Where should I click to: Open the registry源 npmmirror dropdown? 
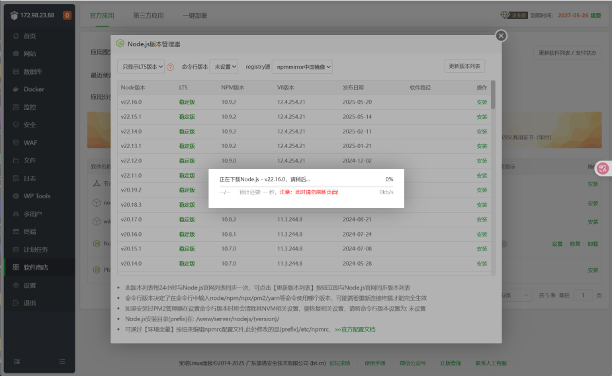pos(302,67)
